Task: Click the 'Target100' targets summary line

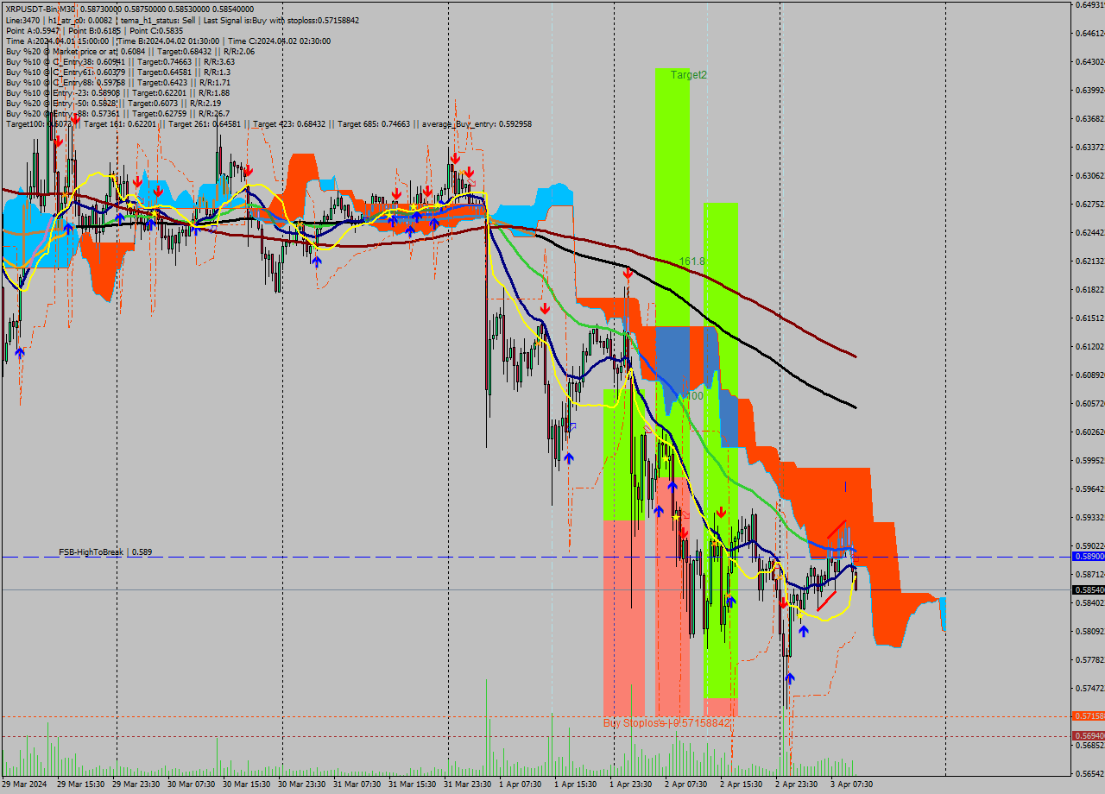Action: (268, 123)
